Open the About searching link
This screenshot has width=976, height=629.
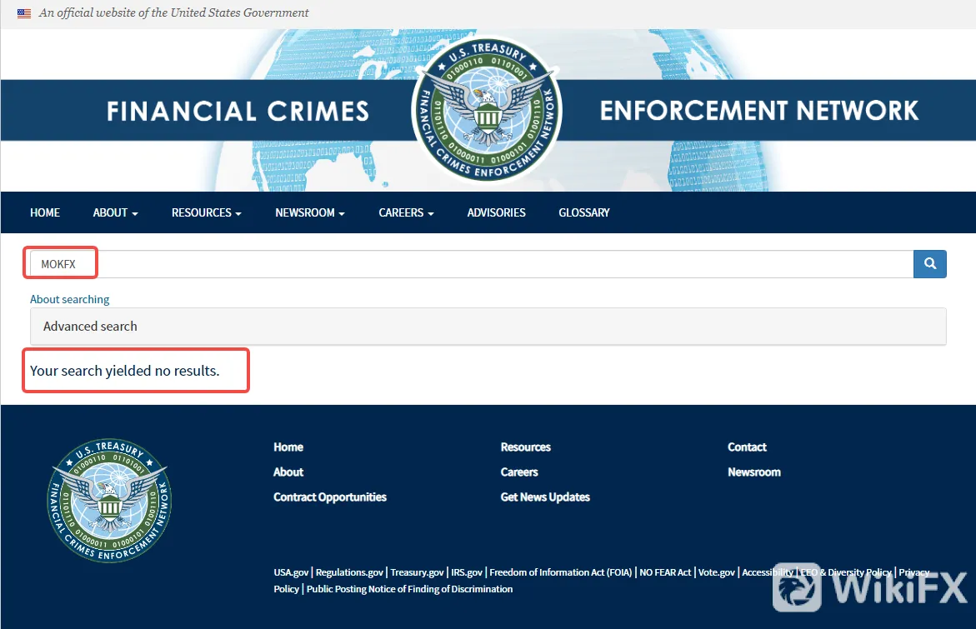pyautogui.click(x=70, y=299)
